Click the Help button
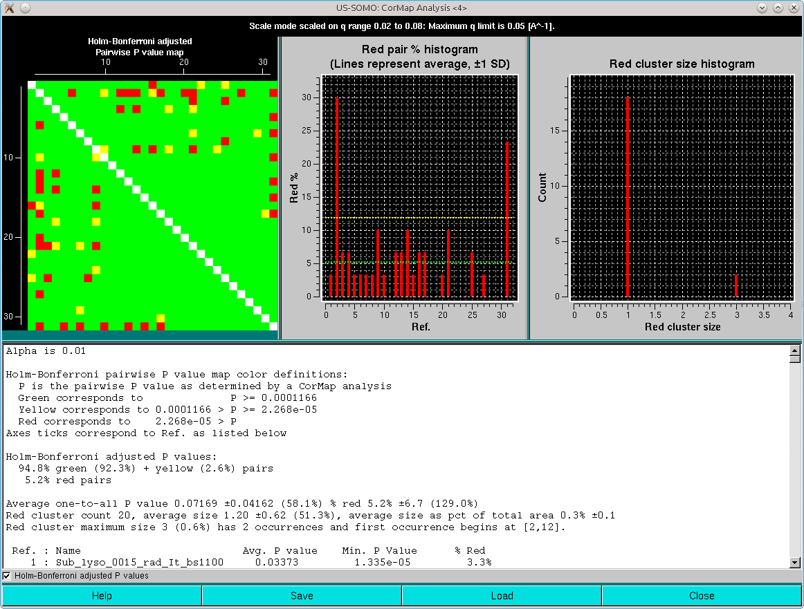 pos(101,595)
